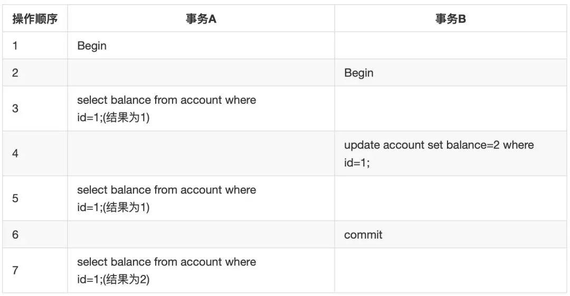Click the 事务B column header
The width and height of the screenshot is (570, 296).
451,18
